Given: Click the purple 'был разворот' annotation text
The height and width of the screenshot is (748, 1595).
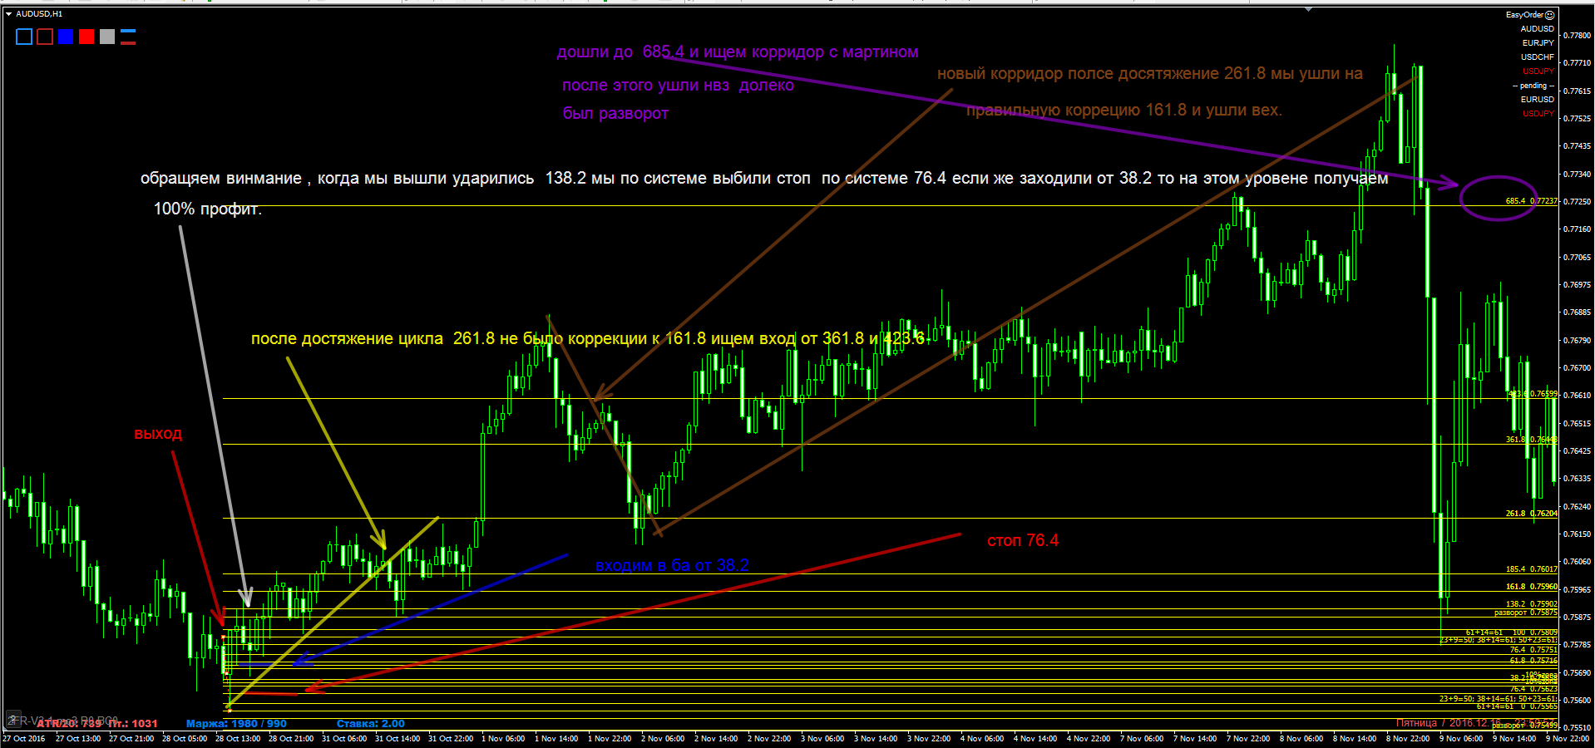Looking at the screenshot, I should pos(615,114).
